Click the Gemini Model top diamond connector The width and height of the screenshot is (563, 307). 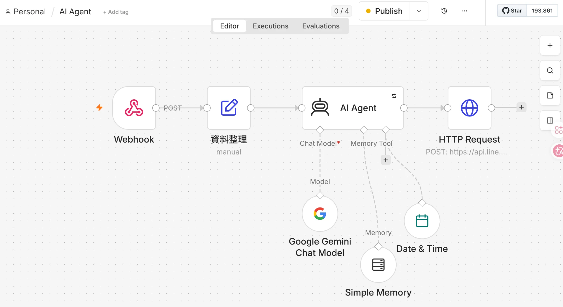coord(320,195)
